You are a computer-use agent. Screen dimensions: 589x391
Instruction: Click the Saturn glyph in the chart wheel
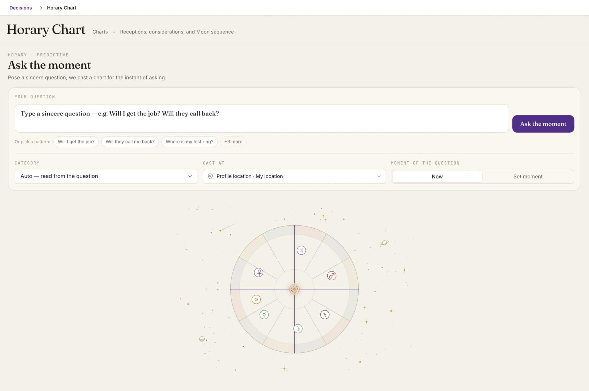click(325, 314)
